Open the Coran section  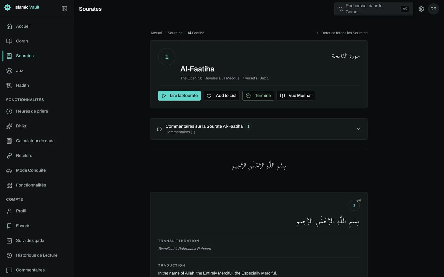pos(37,41)
